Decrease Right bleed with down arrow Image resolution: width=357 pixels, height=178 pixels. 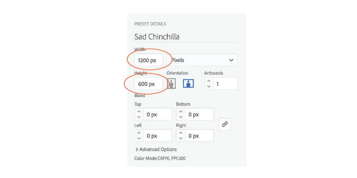point(181,138)
